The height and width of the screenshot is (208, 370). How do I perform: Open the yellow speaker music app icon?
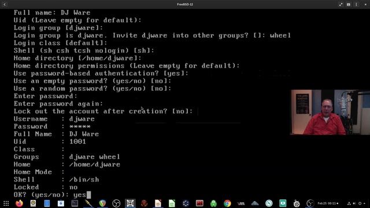coord(33,203)
